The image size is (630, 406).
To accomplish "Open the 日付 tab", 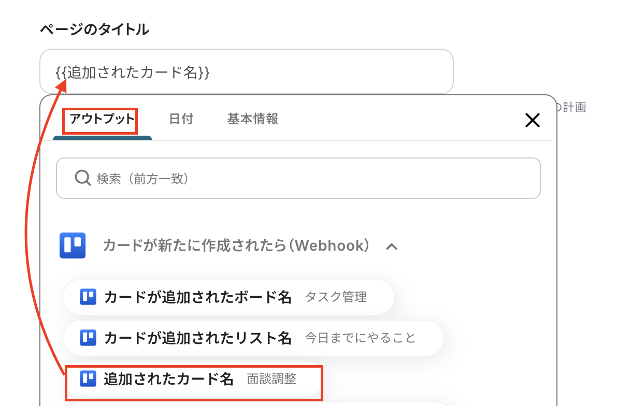I will pyautogui.click(x=181, y=119).
